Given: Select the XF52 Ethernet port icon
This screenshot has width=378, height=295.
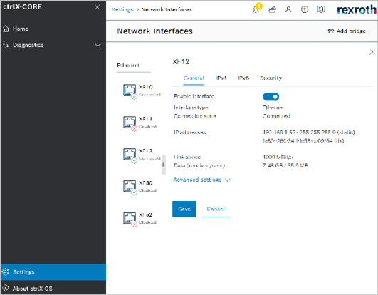Looking at the screenshot, I should tap(130, 219).
